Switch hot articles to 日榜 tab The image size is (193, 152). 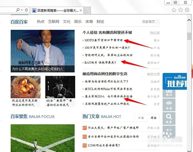141,118
